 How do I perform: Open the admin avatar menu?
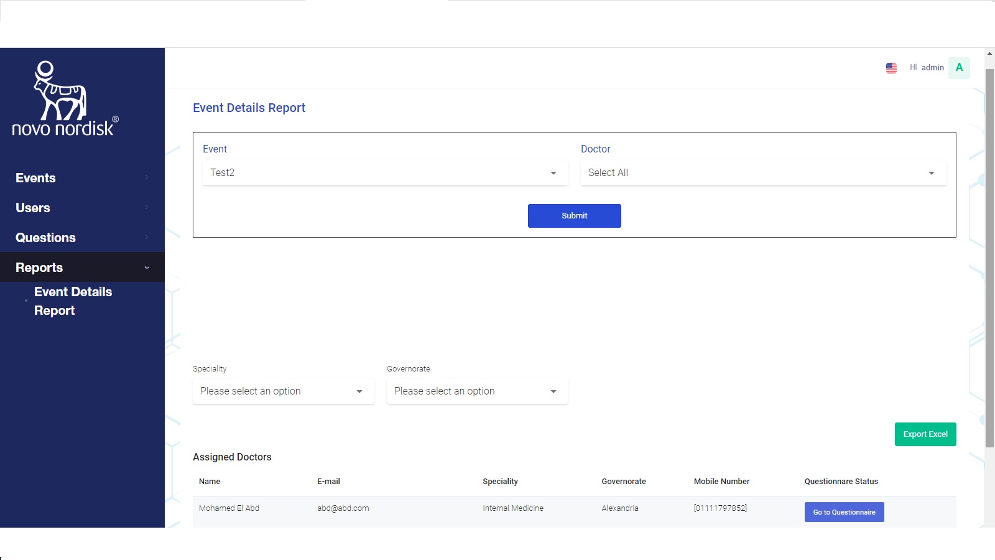coord(959,68)
